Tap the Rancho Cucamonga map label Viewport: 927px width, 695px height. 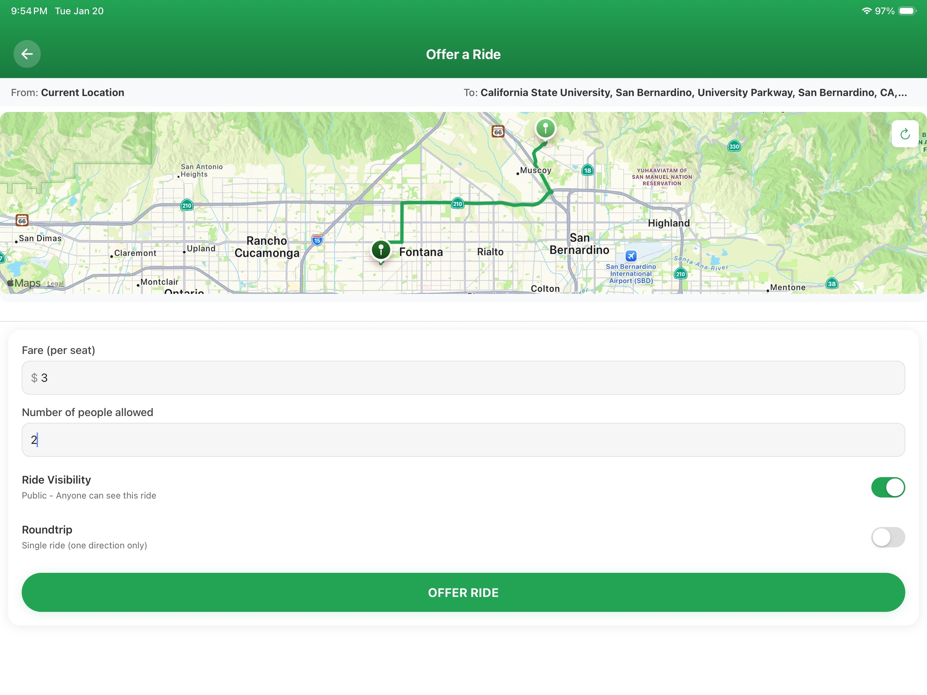[267, 247]
